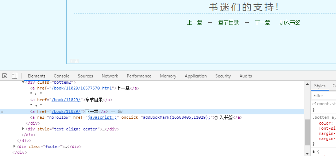Select the Styles tab in sidebar
336x156 pixels.
pos(320,86)
